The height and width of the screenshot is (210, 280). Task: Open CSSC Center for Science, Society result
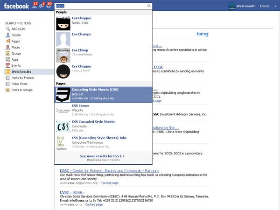(x=109, y=171)
